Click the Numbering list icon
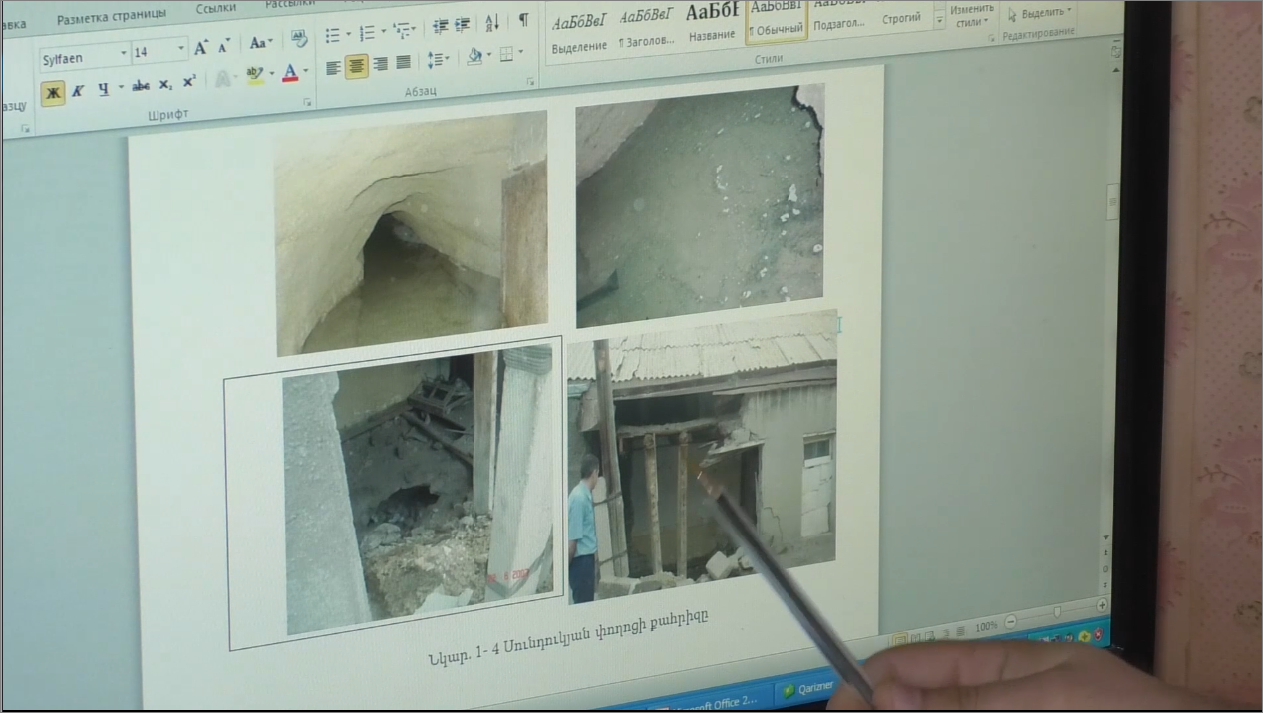Image resolution: width=1263 pixels, height=713 pixels. 366,34
